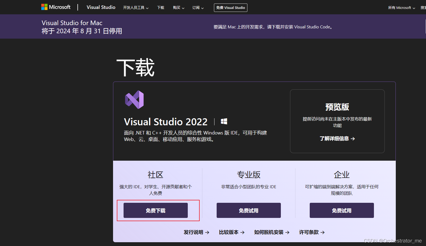The height and width of the screenshot is (246, 426).
Task: Expand the 所有 Microsoft dropdown
Action: click(x=401, y=8)
